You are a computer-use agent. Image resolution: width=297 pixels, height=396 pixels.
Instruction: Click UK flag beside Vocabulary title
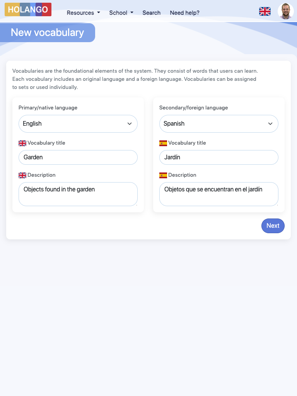[x=22, y=143]
